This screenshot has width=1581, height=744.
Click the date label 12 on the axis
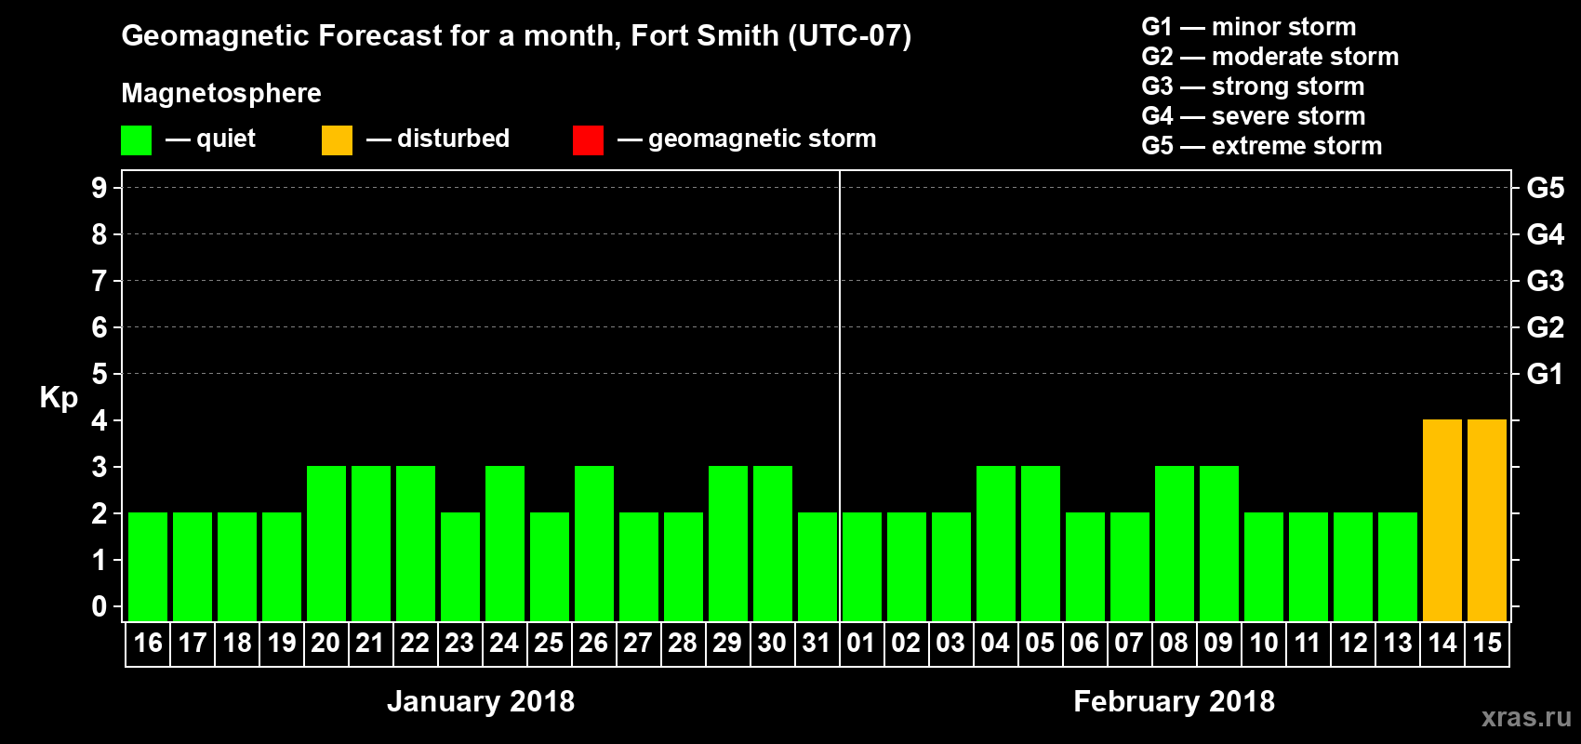coord(1353,644)
